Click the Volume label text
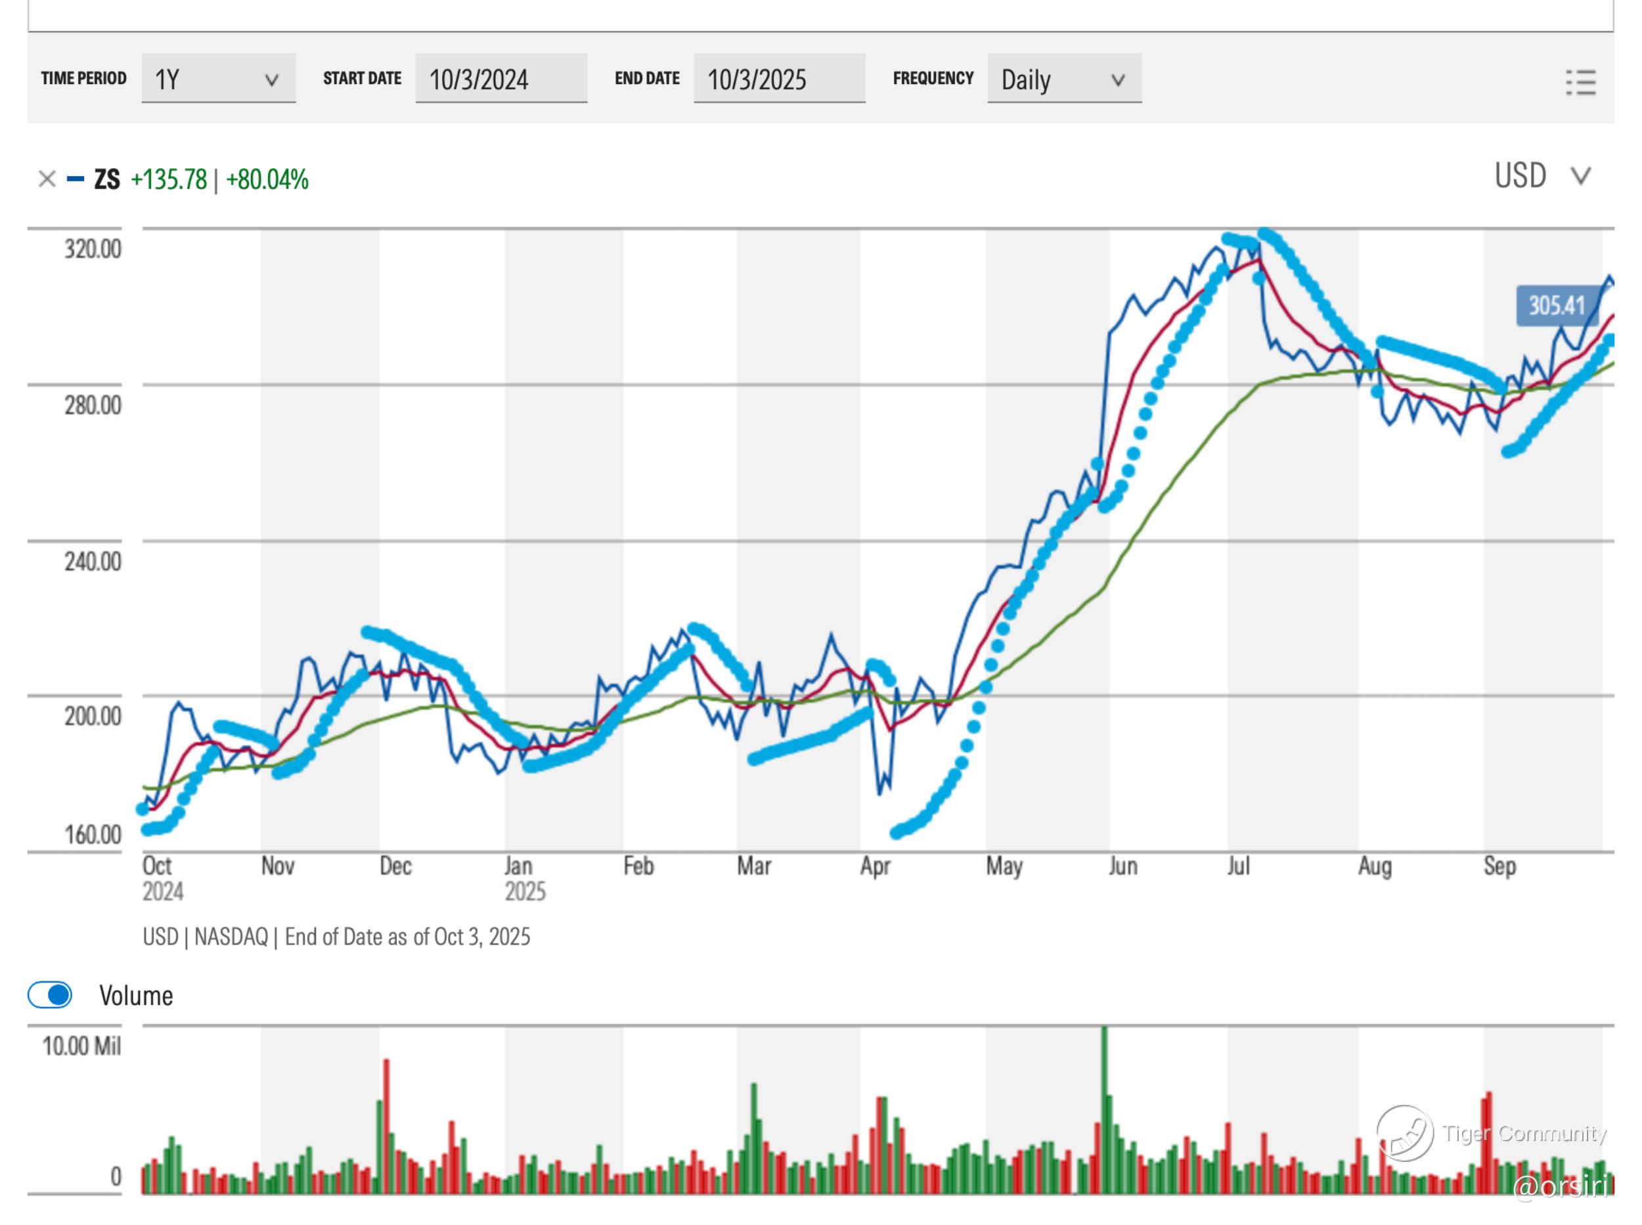1642x1225 pixels. [x=136, y=995]
